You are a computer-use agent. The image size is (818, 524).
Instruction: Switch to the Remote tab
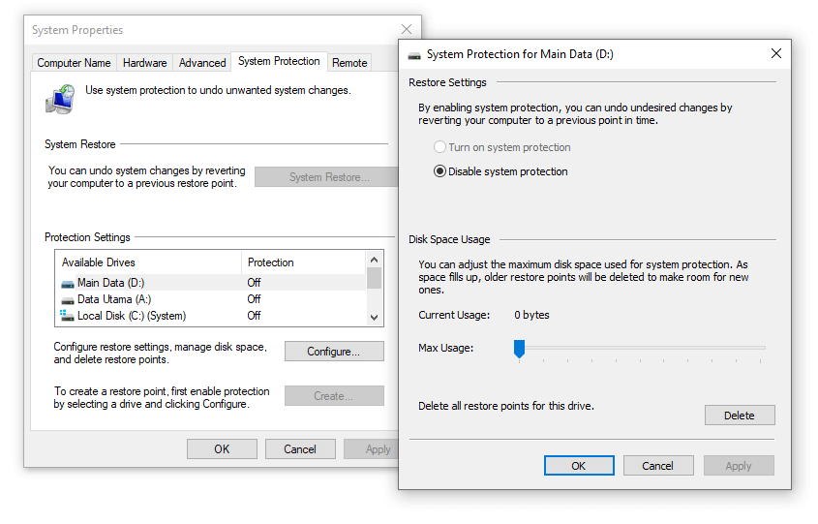[x=349, y=63]
